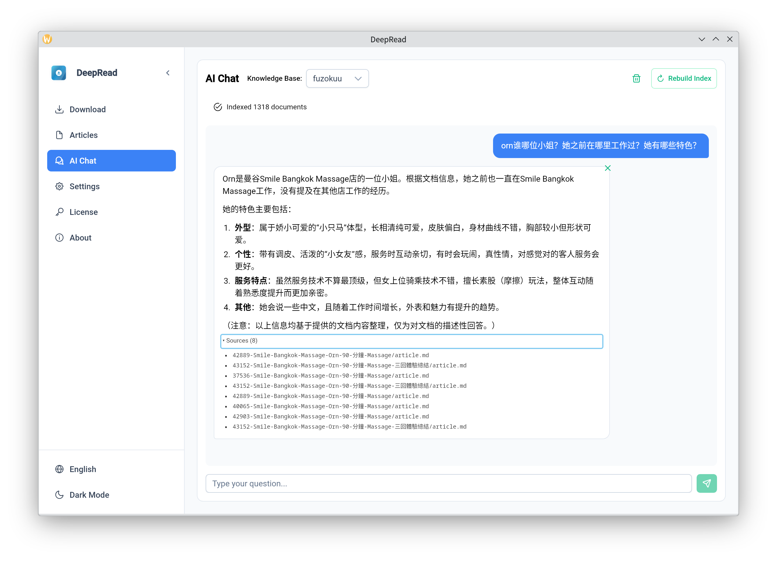The width and height of the screenshot is (777, 561).
Task: Dismiss the AI answer with green X
Action: (x=608, y=168)
